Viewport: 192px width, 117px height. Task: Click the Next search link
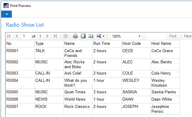click(x=188, y=36)
